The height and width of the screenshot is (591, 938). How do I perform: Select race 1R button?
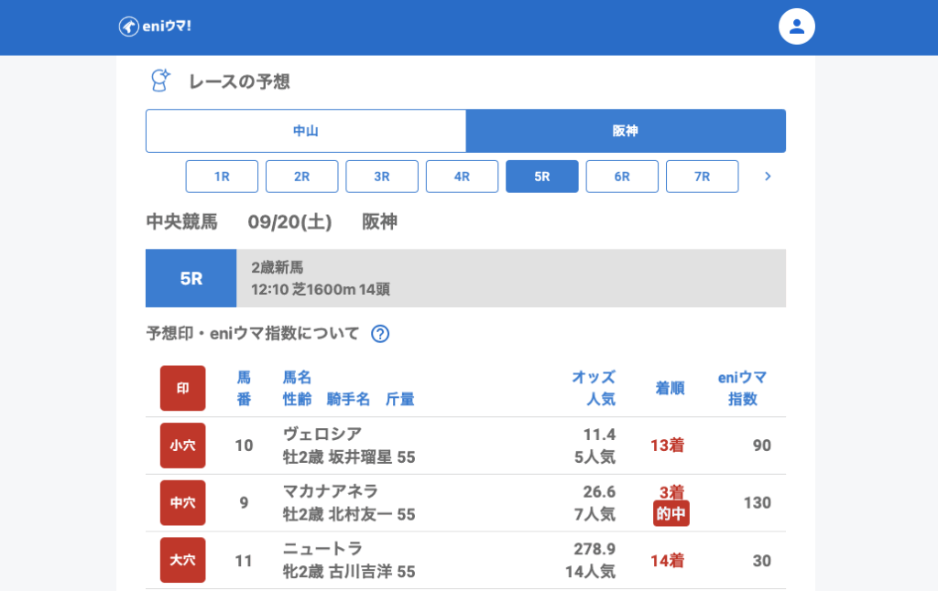(222, 177)
